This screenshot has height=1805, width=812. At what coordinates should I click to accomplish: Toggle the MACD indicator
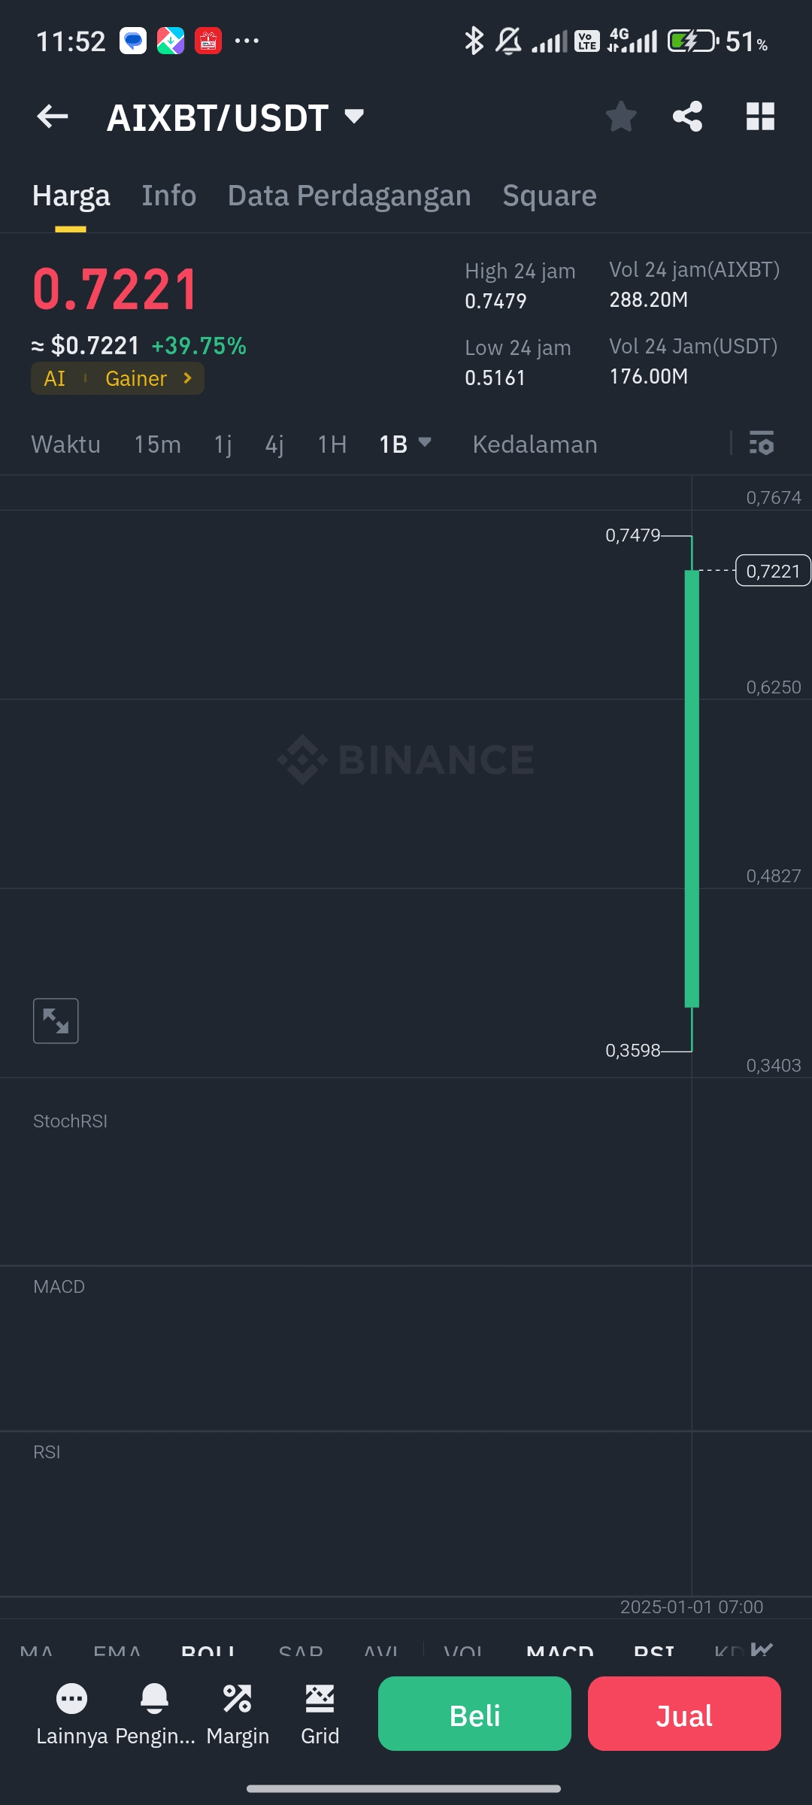(560, 1652)
